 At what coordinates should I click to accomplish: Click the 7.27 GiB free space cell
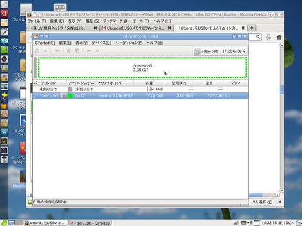pyautogui.click(x=215, y=96)
